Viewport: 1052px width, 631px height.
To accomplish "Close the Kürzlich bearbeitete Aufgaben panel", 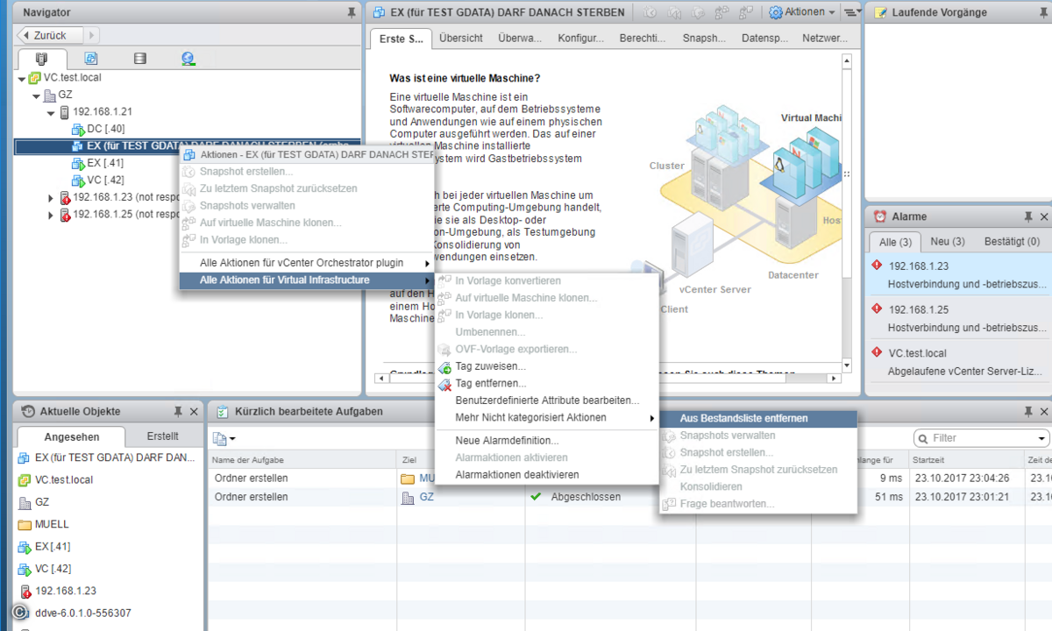I will pos(1043,411).
